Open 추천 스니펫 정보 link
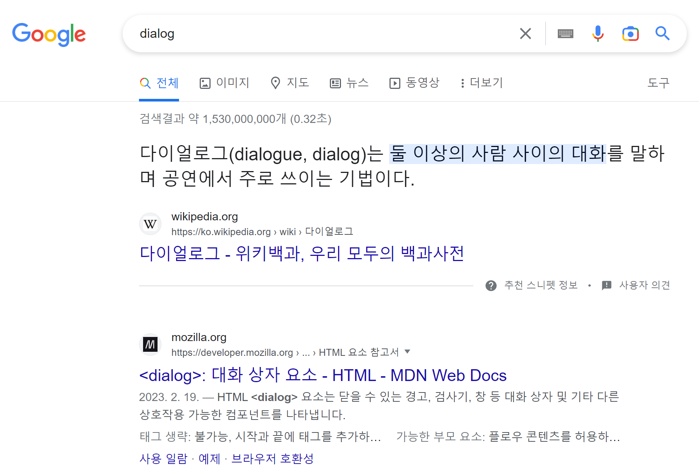The width and height of the screenshot is (699, 471). pos(541,285)
